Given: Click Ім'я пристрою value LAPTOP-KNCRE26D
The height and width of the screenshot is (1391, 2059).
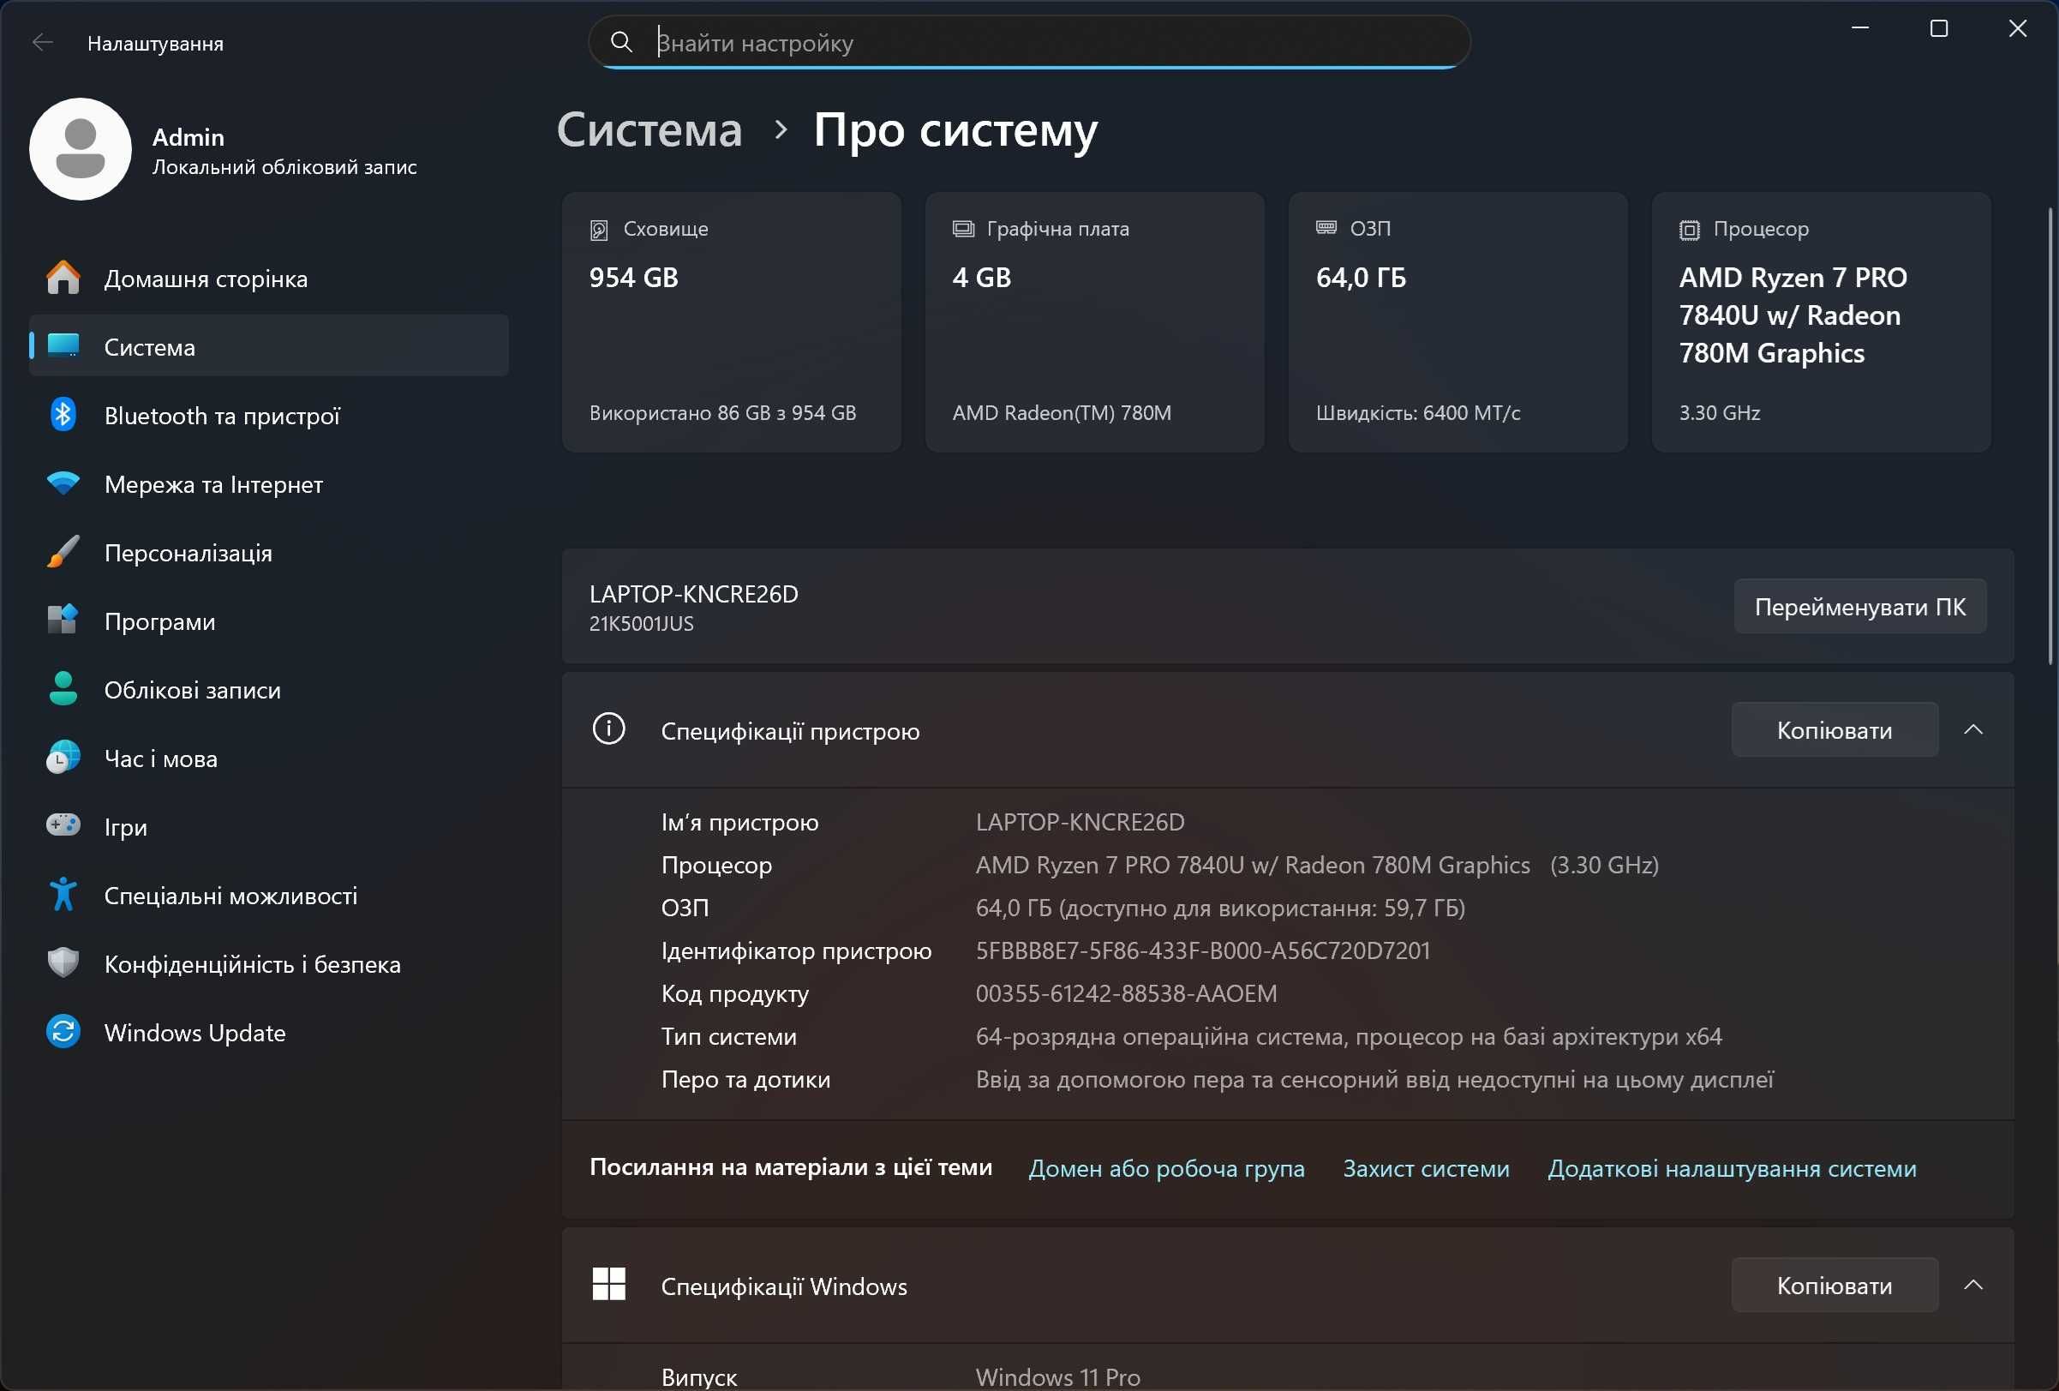Looking at the screenshot, I should (1079, 821).
